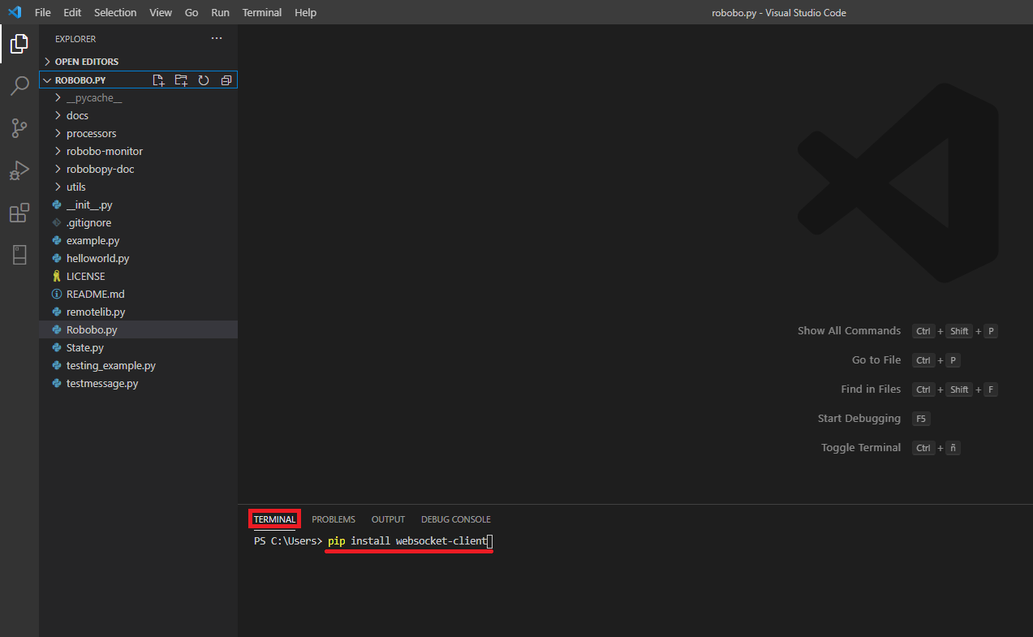Open testing_example.py file
Screen dimensions: 1033x637
point(138,366)
